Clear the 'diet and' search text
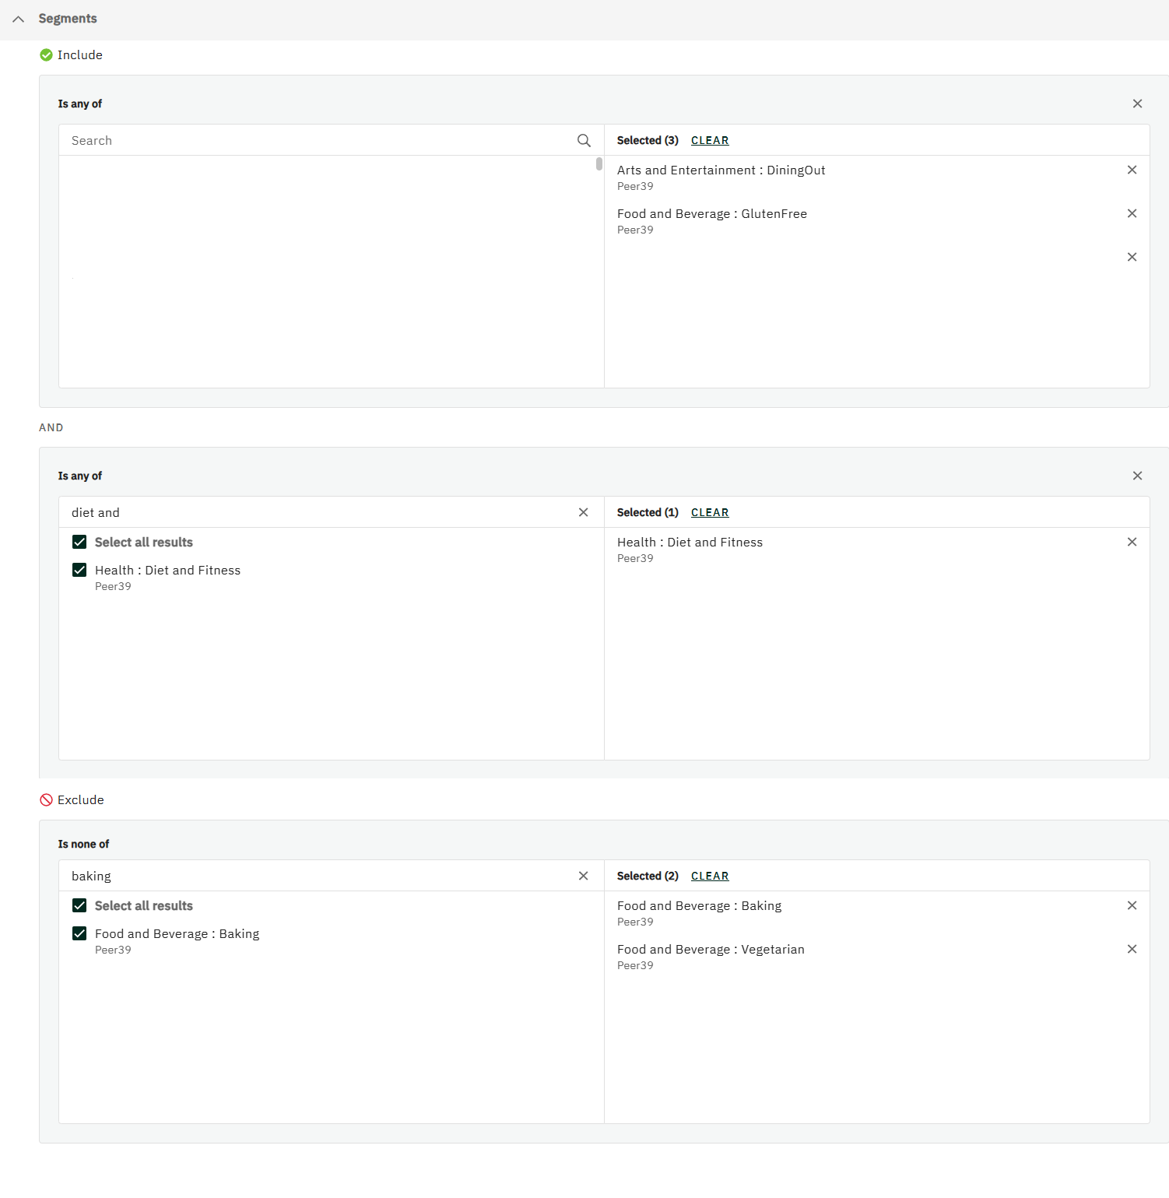Image resolution: width=1169 pixels, height=1198 pixels. click(583, 512)
